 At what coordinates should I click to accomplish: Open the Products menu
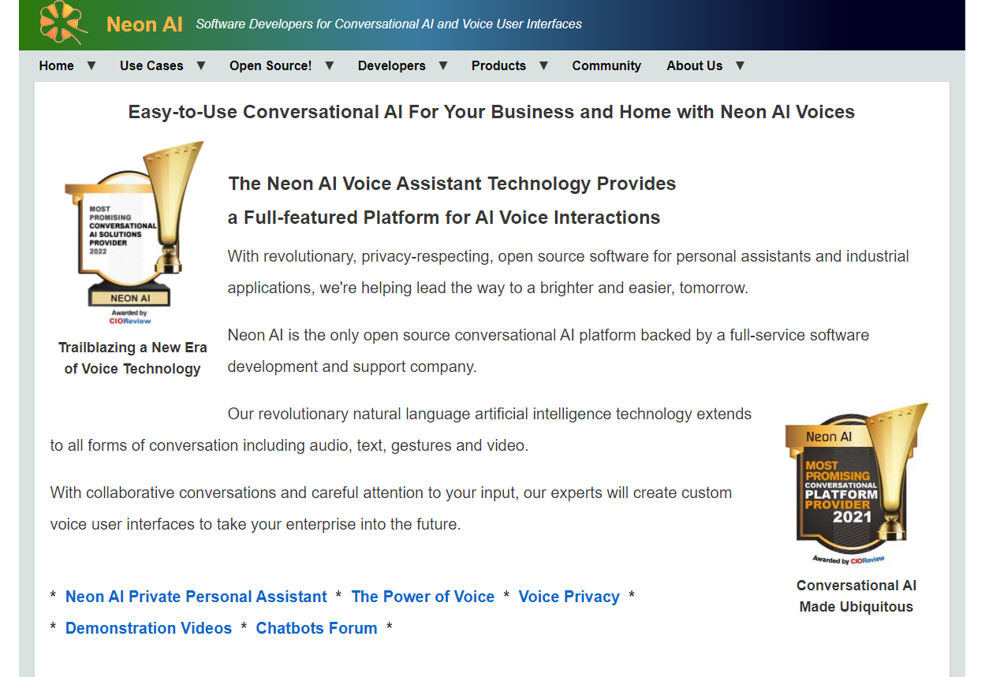tap(498, 65)
